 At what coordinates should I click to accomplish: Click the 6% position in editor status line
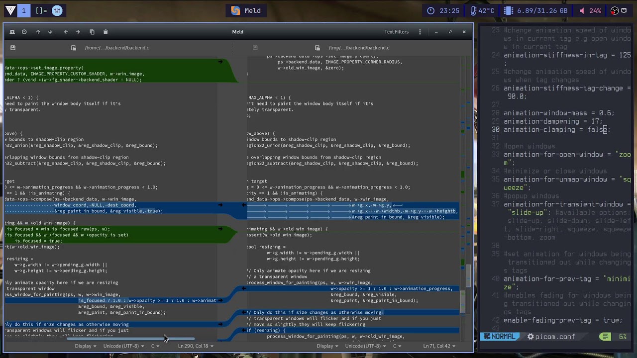pos(623,337)
